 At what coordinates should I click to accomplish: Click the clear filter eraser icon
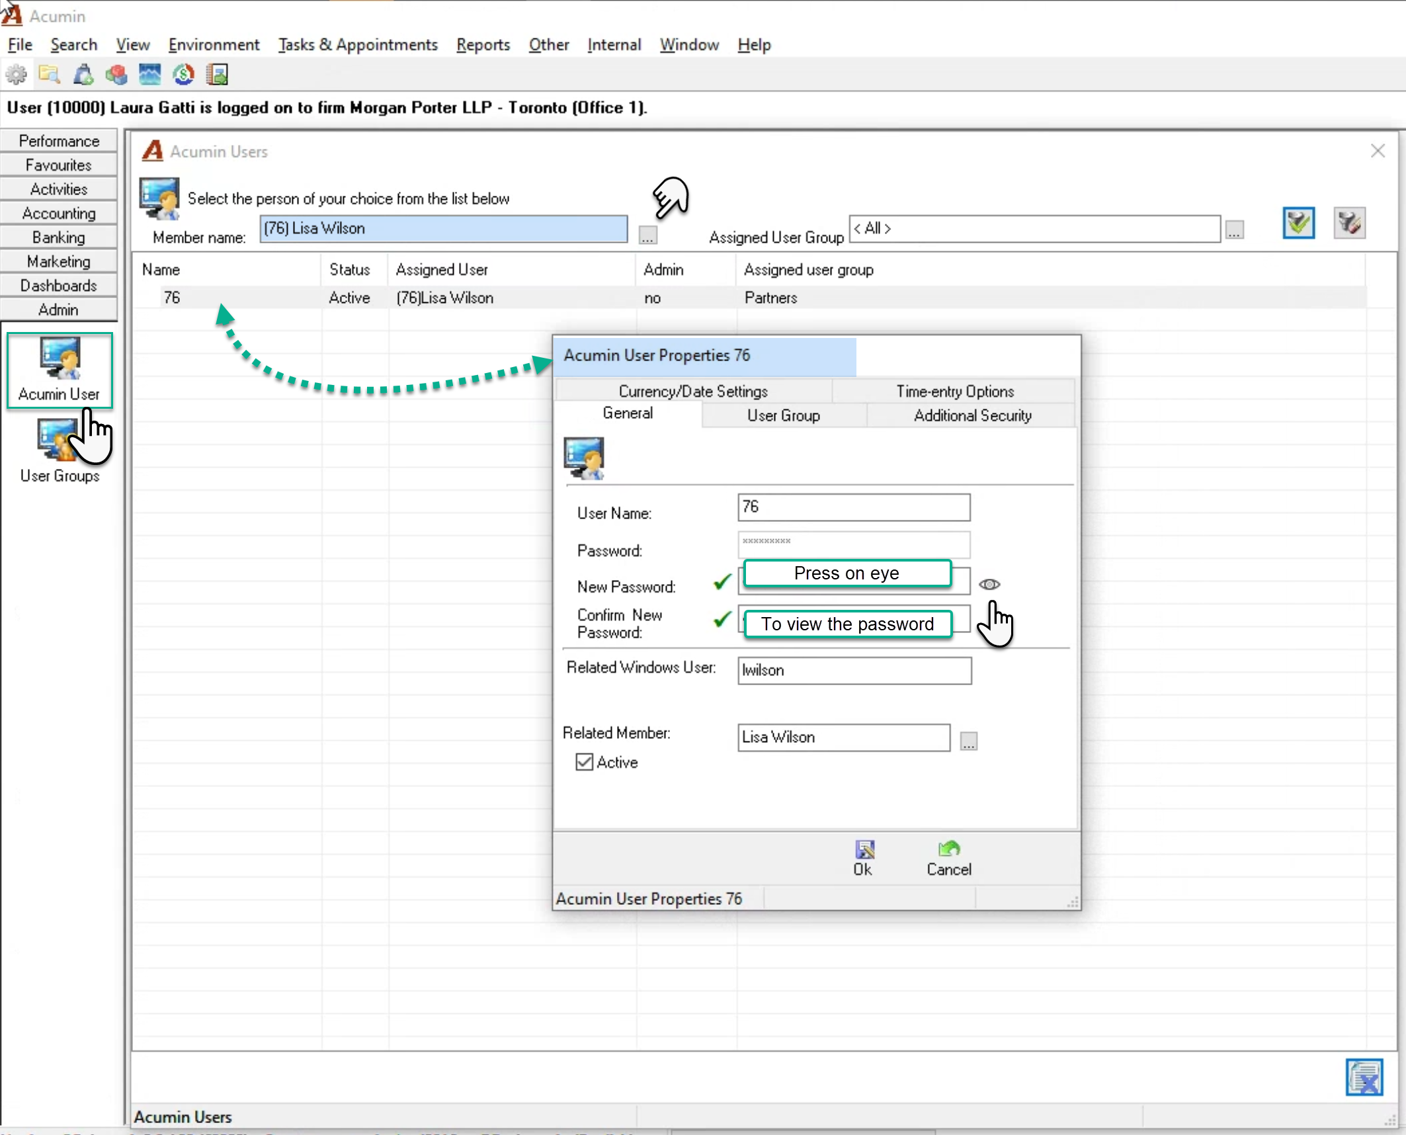1349,223
